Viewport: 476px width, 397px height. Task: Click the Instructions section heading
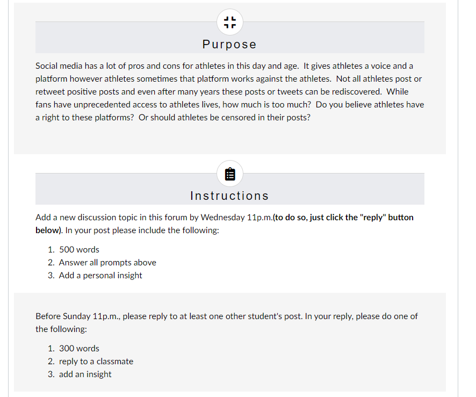click(229, 196)
